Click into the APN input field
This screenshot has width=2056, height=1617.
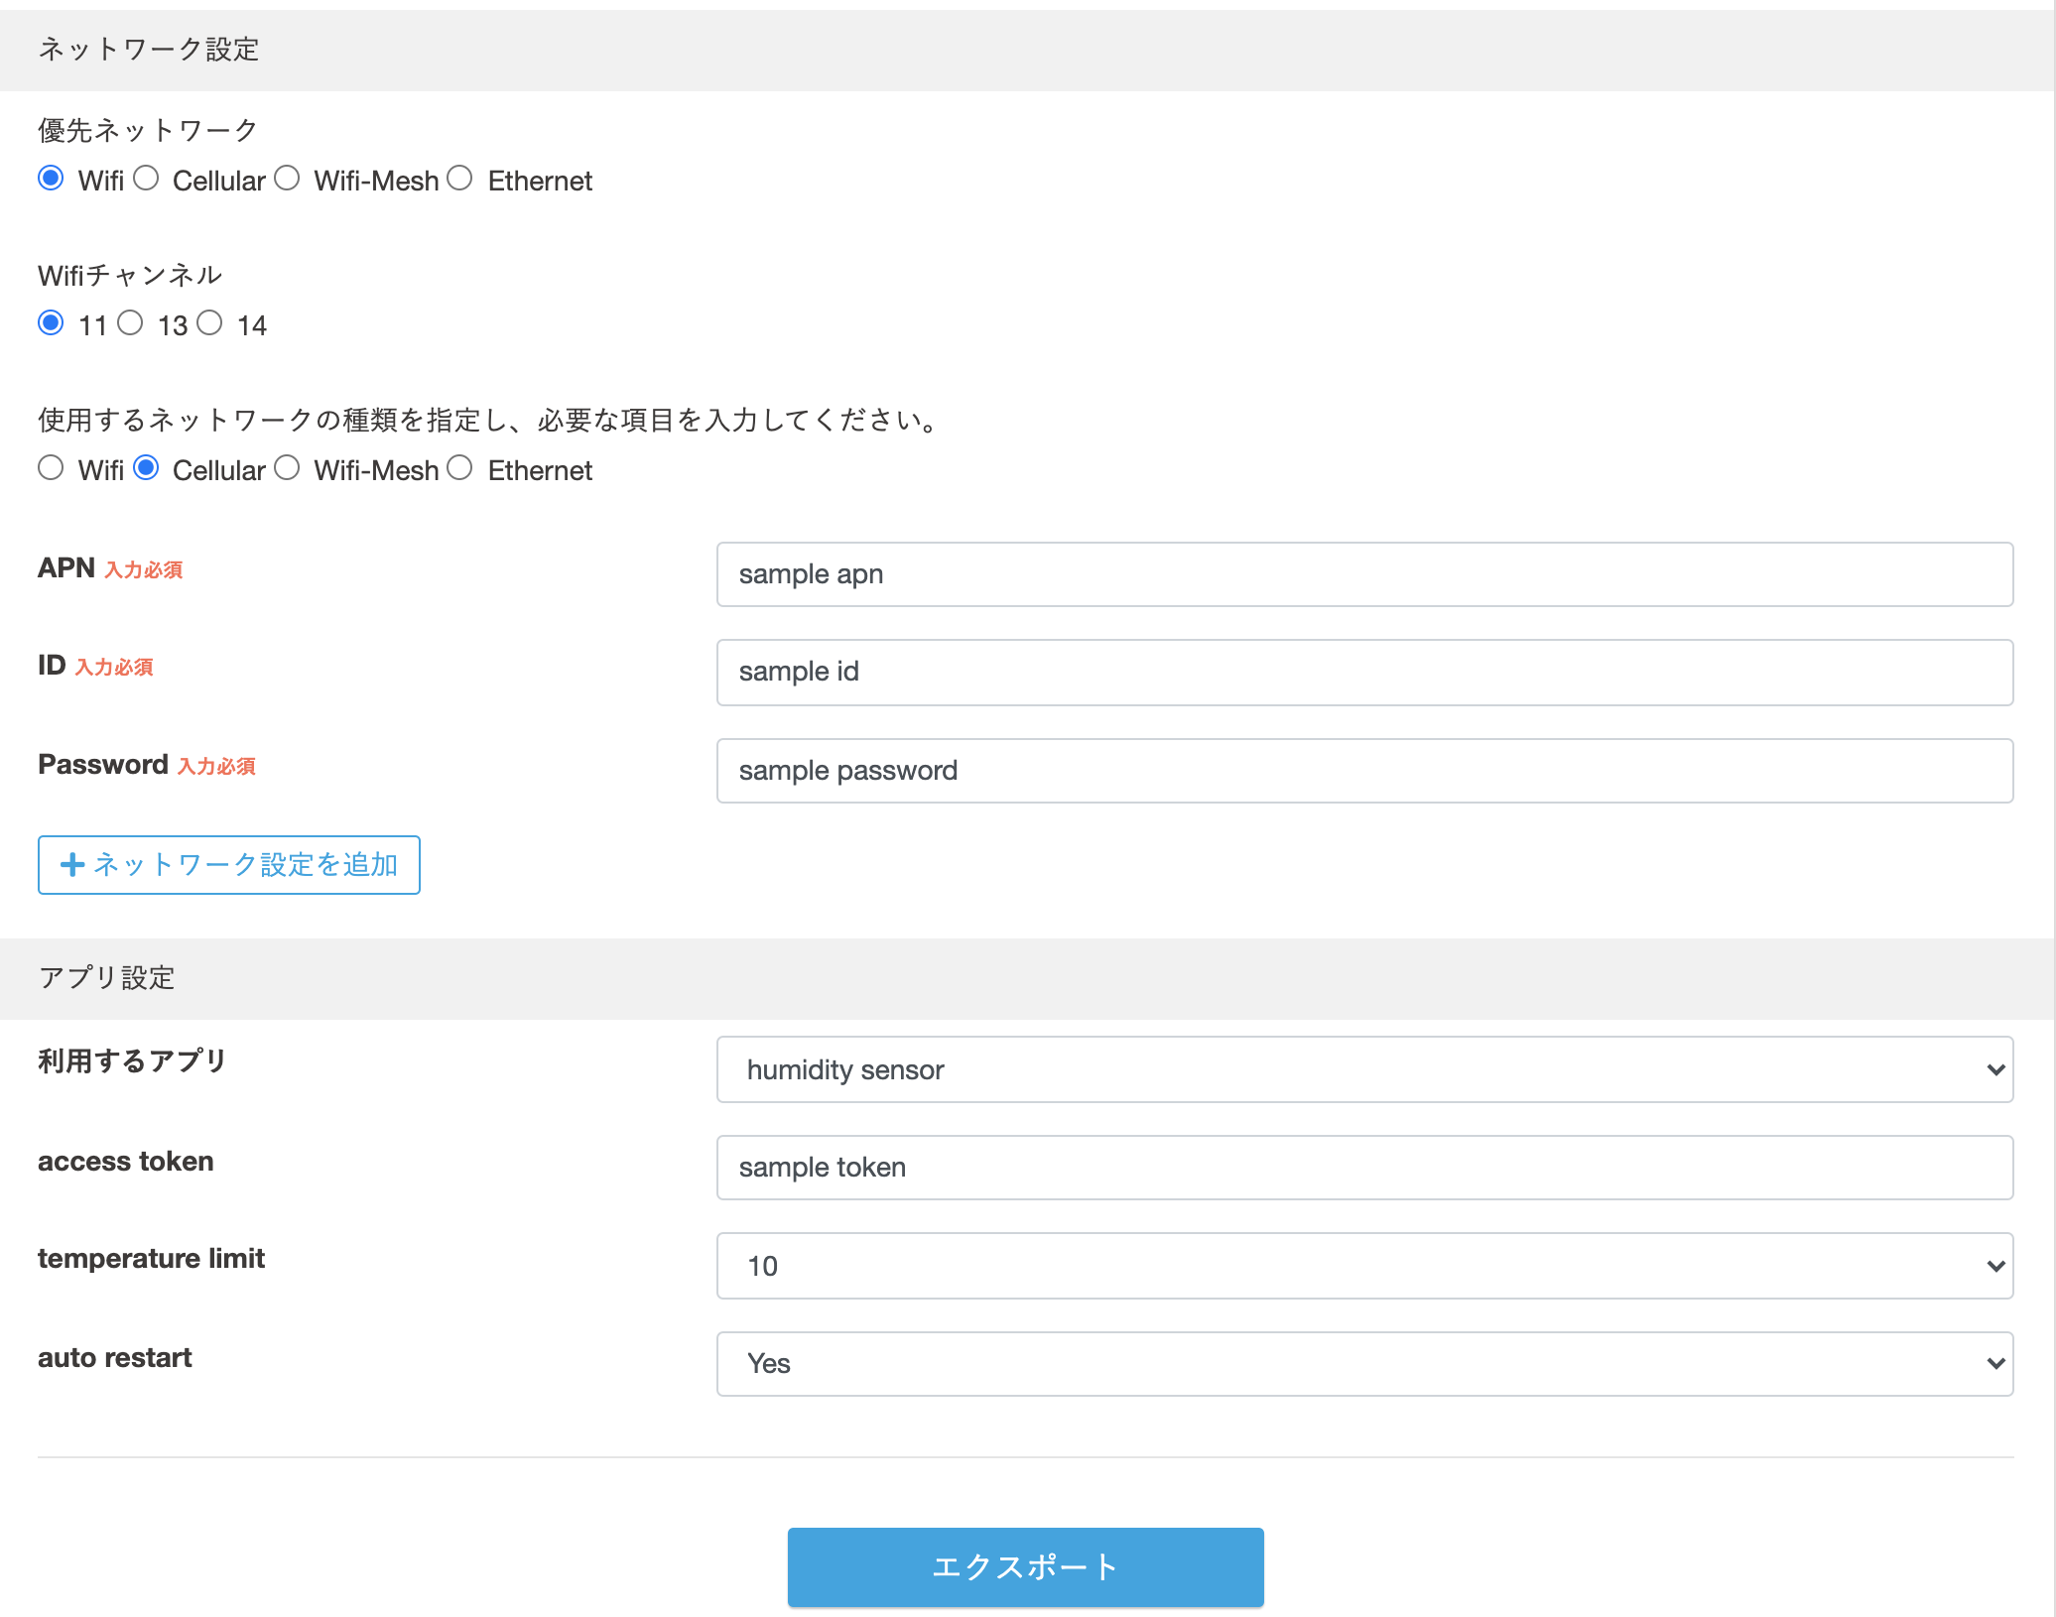point(1364,574)
